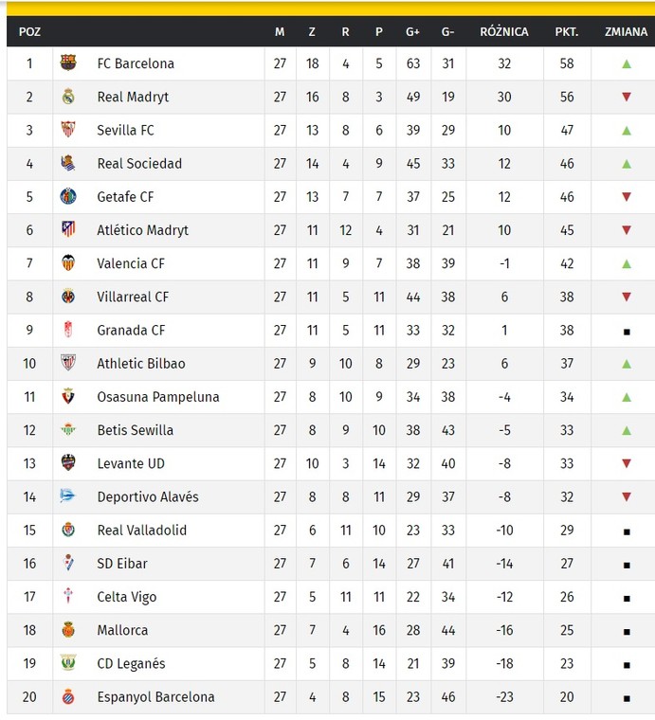Click the Atlético Madryt crest icon
655x720 pixels.
point(68,229)
